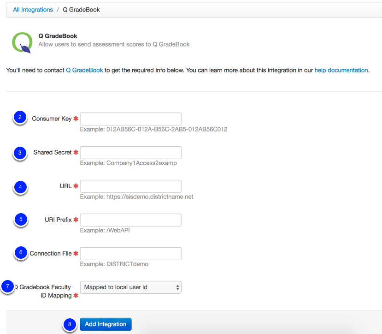Click the 'Allow users to send assessment scores' description
Image resolution: width=382 pixels, height=334 pixels.
[114, 44]
